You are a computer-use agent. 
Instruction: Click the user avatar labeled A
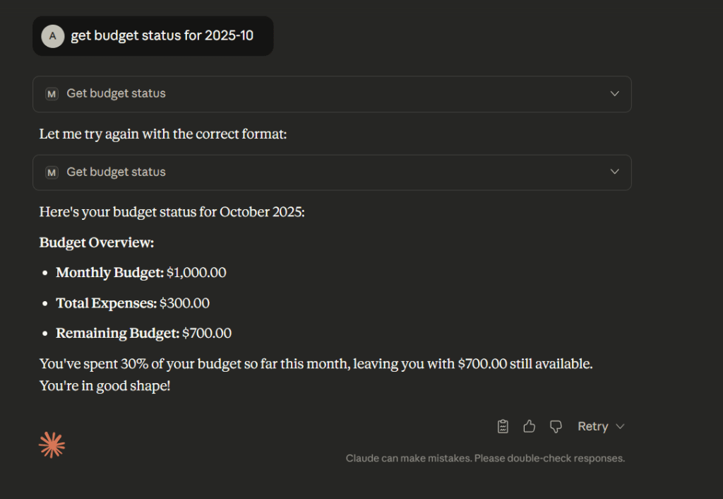pos(52,35)
